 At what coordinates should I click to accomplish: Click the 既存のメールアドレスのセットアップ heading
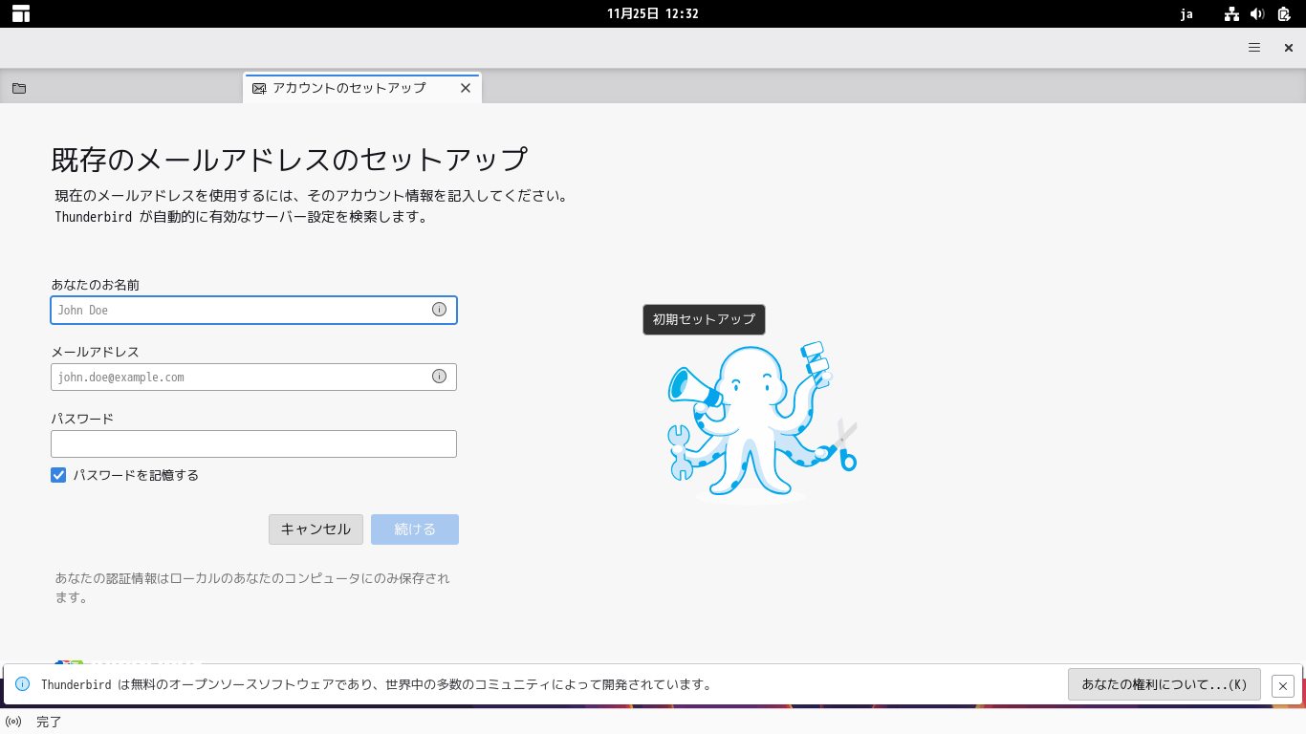[x=290, y=159]
